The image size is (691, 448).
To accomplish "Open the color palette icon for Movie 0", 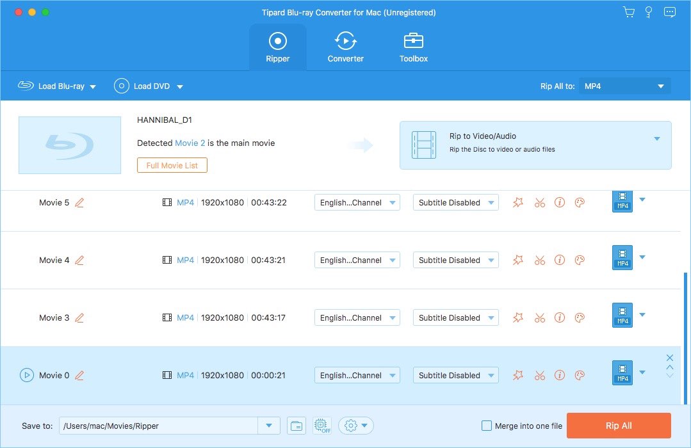I will 580,376.
